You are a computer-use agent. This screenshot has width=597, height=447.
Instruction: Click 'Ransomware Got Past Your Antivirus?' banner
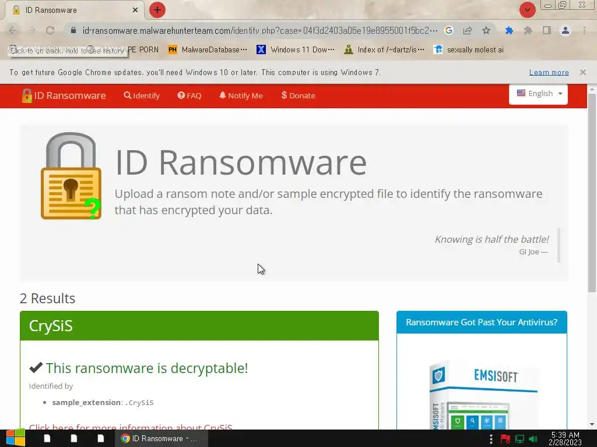coord(482,322)
